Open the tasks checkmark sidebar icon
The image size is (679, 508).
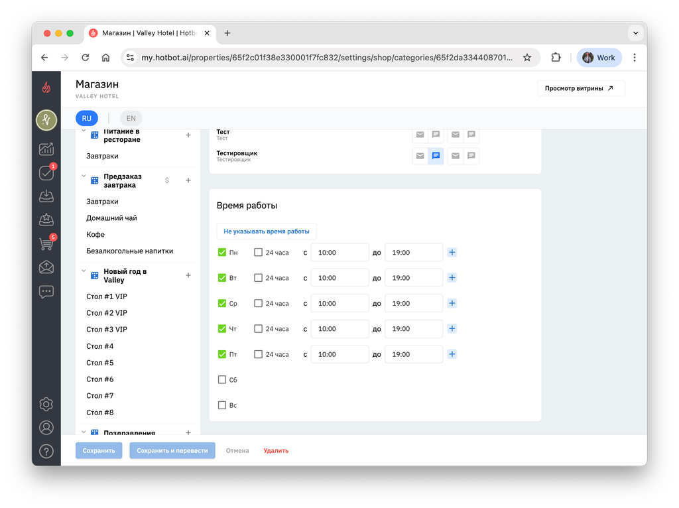point(46,173)
